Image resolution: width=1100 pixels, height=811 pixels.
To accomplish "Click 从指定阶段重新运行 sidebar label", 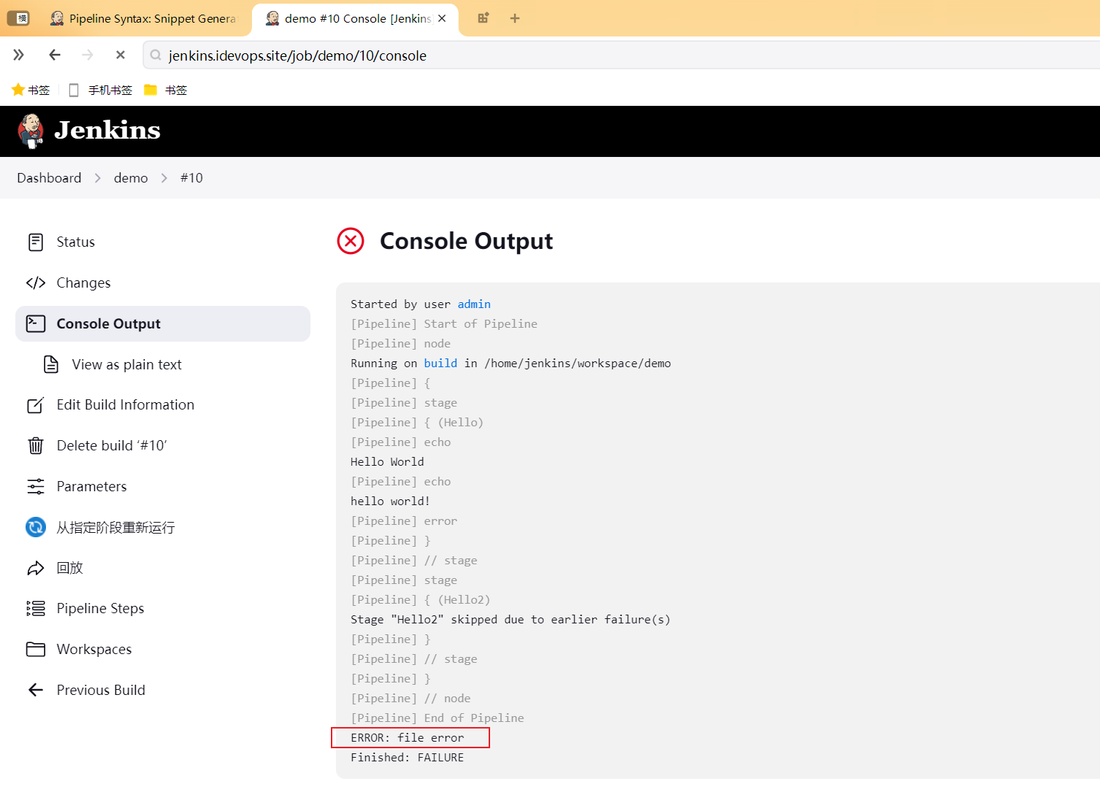I will 115,527.
